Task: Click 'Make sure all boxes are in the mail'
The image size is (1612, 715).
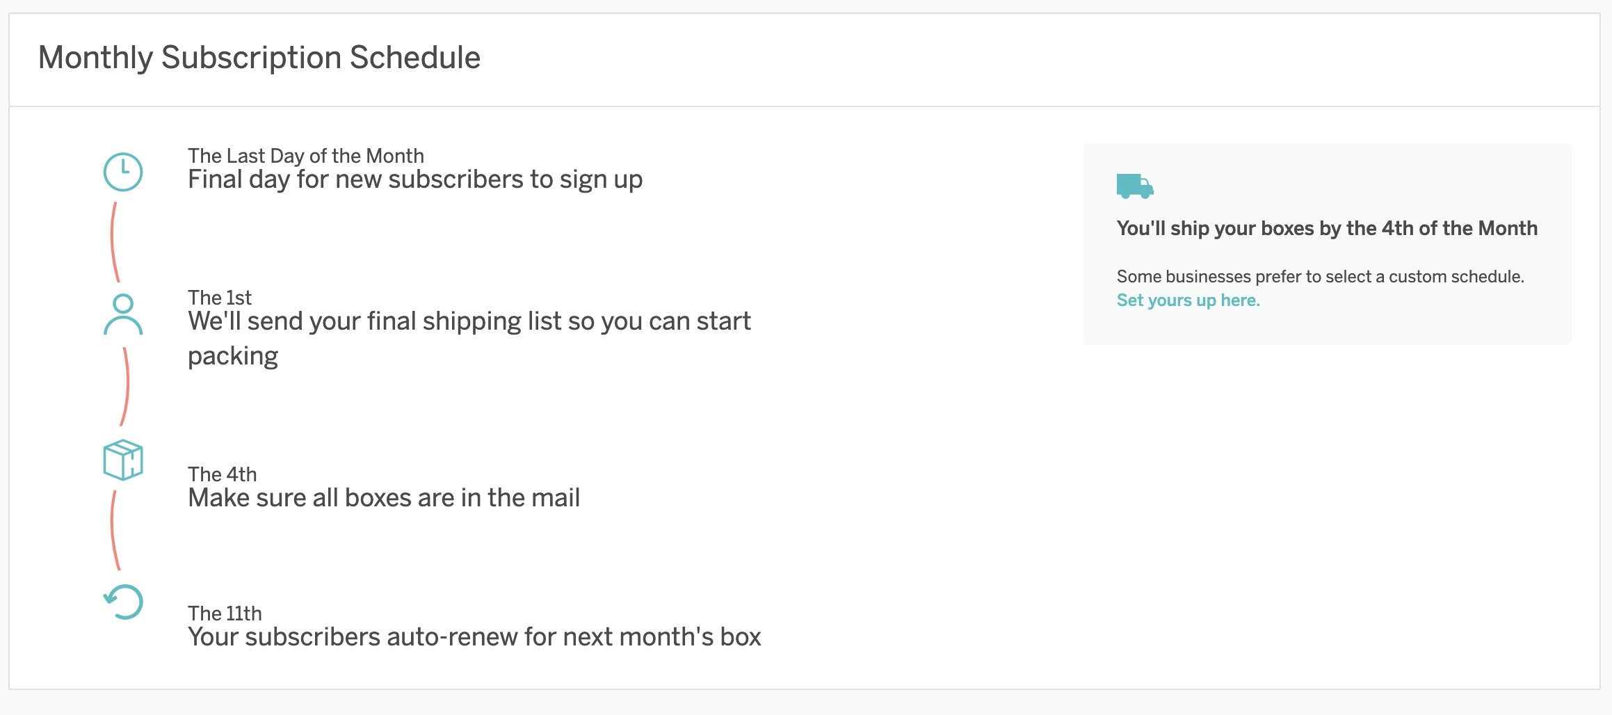Action: tap(384, 498)
